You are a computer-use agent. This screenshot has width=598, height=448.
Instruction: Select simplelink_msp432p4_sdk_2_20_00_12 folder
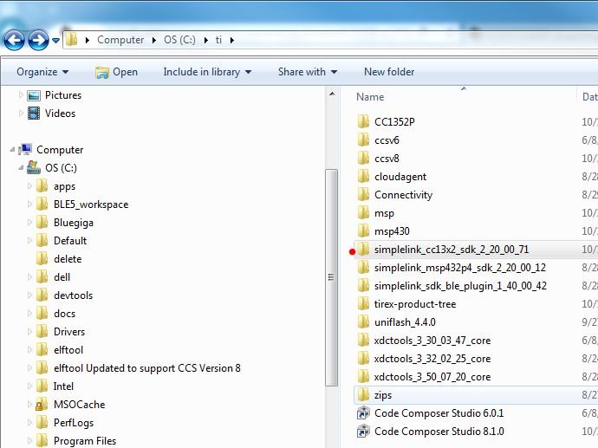click(x=460, y=268)
